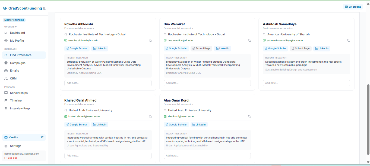Click Log out link
This screenshot has width=370, height=166.
coord(11,158)
